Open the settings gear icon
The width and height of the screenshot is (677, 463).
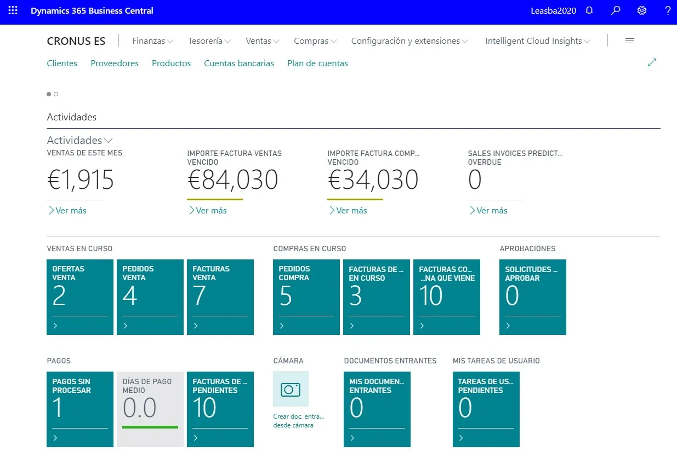tap(642, 10)
